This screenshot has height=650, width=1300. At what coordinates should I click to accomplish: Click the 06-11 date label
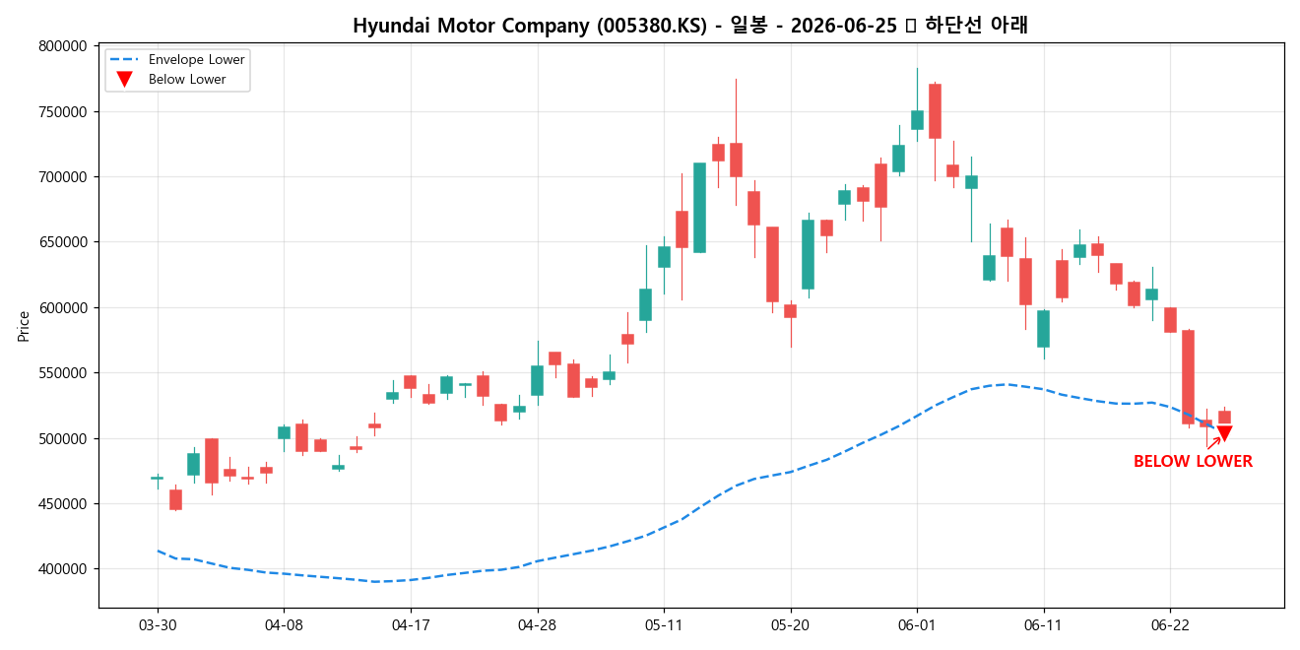pyautogui.click(x=1043, y=625)
